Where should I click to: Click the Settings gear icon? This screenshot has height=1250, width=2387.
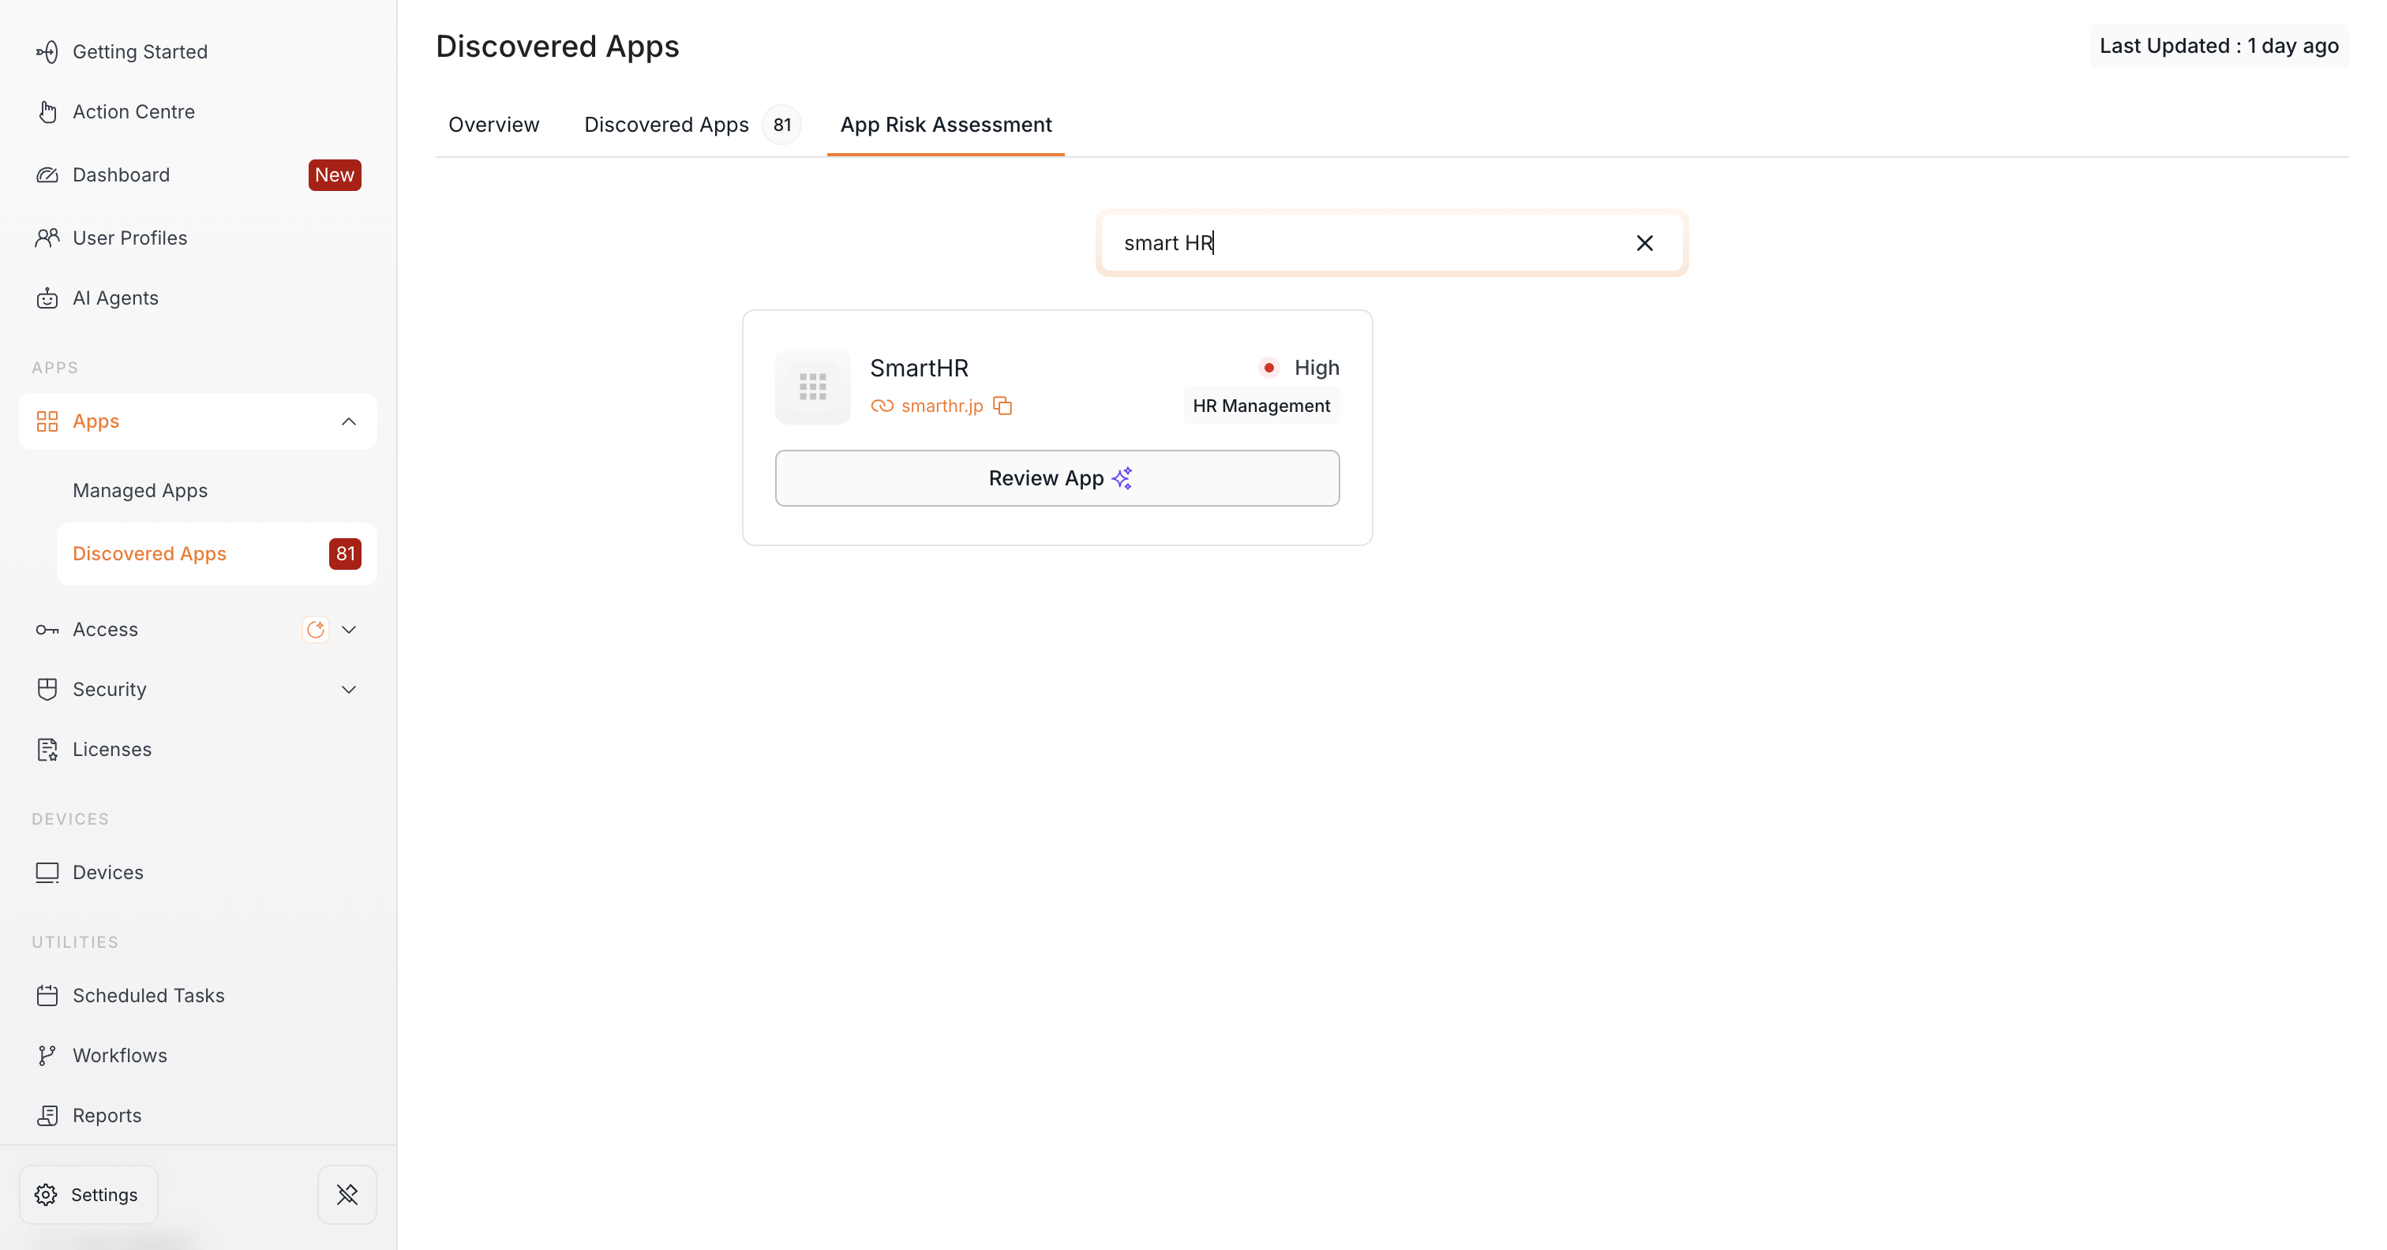pos(47,1196)
